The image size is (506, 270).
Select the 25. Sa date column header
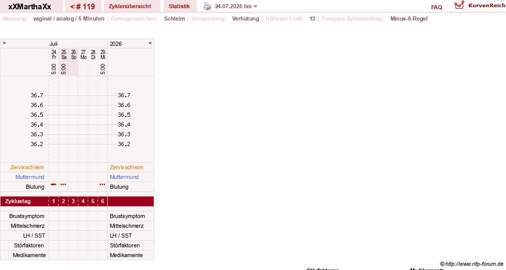63,55
